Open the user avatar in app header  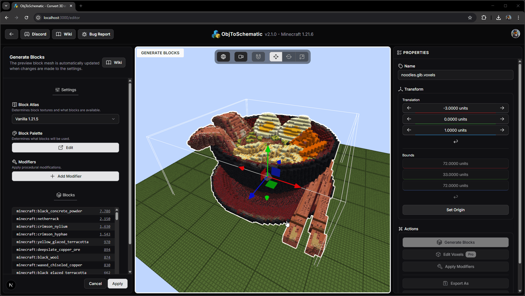(515, 34)
